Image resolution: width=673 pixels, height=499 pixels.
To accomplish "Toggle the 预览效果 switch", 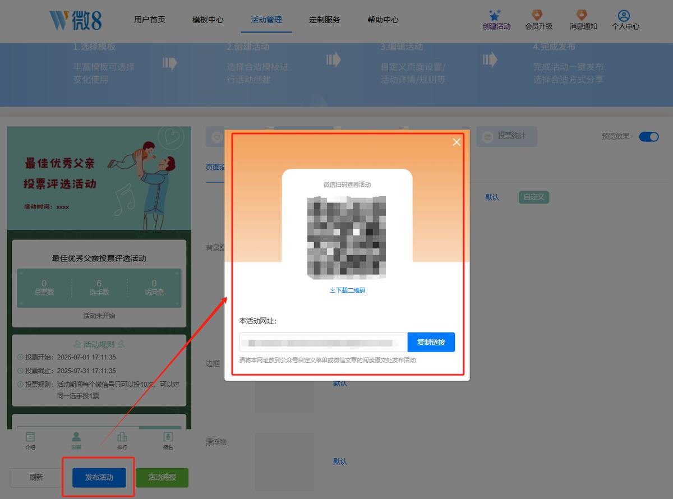I will (x=649, y=136).
